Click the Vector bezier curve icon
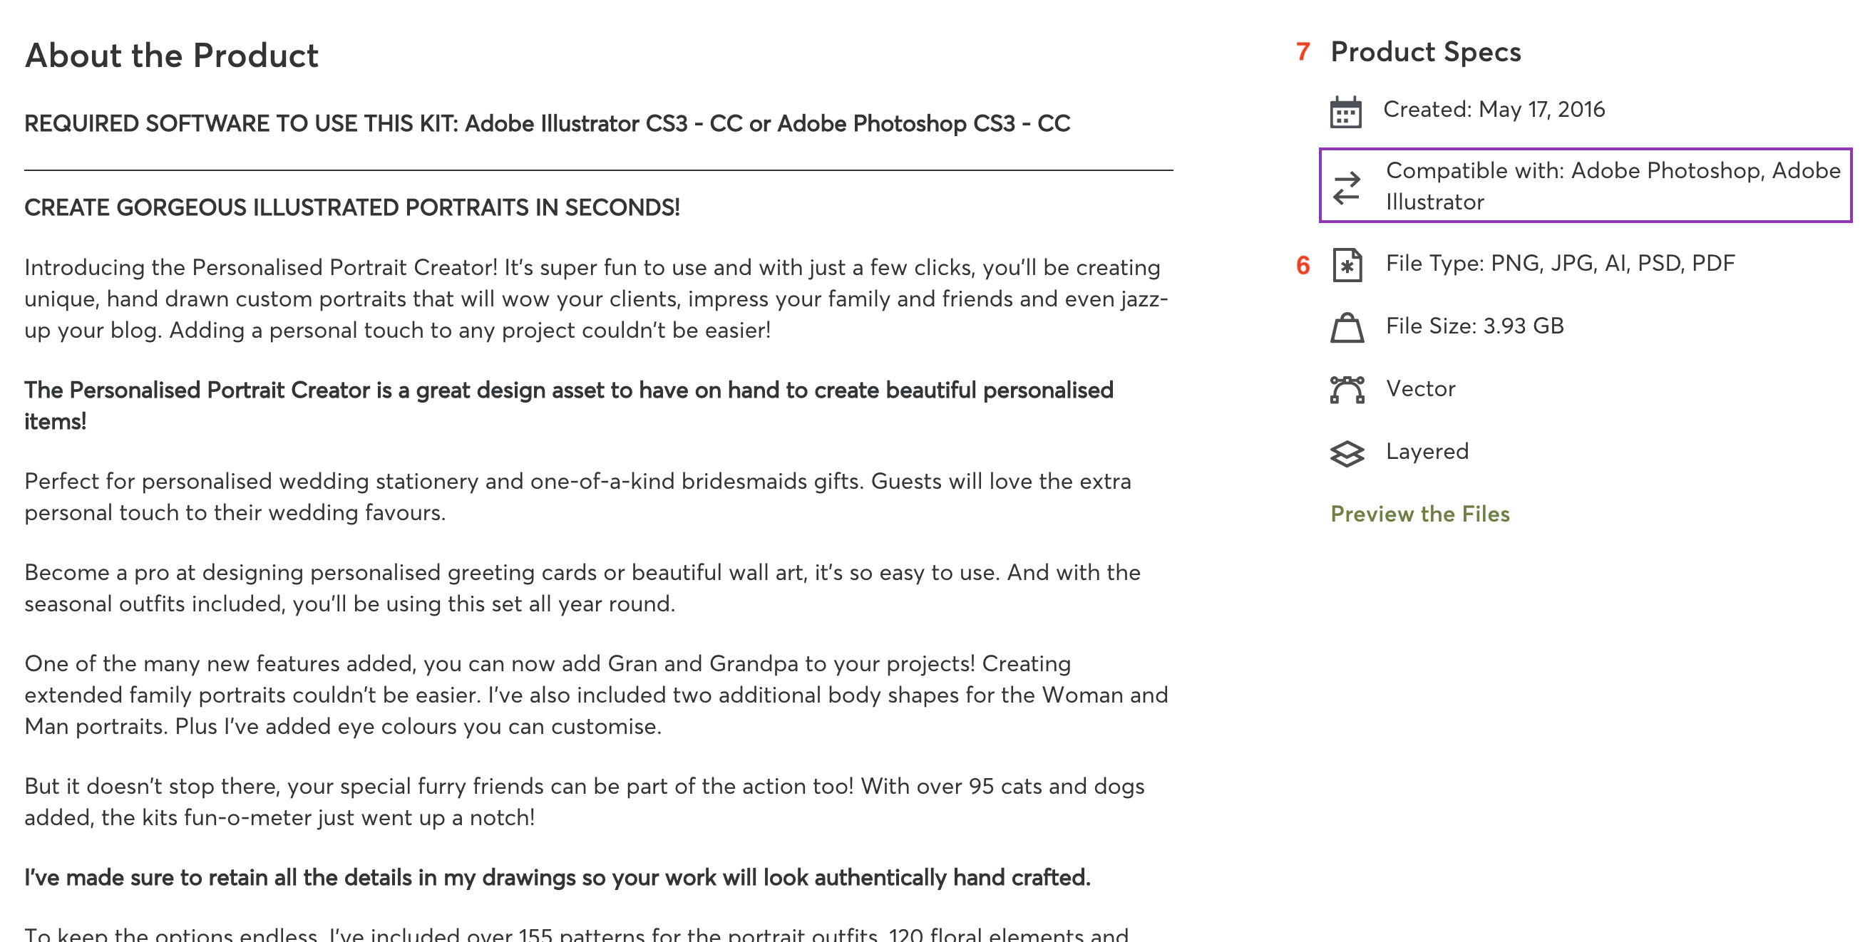 coord(1347,390)
